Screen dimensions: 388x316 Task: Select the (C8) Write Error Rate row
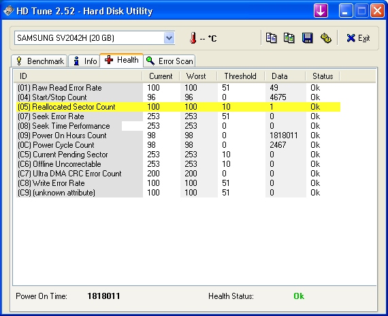[178, 183]
